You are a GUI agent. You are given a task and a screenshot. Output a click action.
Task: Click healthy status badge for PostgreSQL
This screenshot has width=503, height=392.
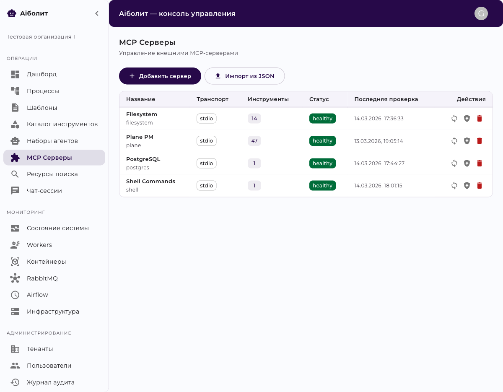(x=322, y=164)
